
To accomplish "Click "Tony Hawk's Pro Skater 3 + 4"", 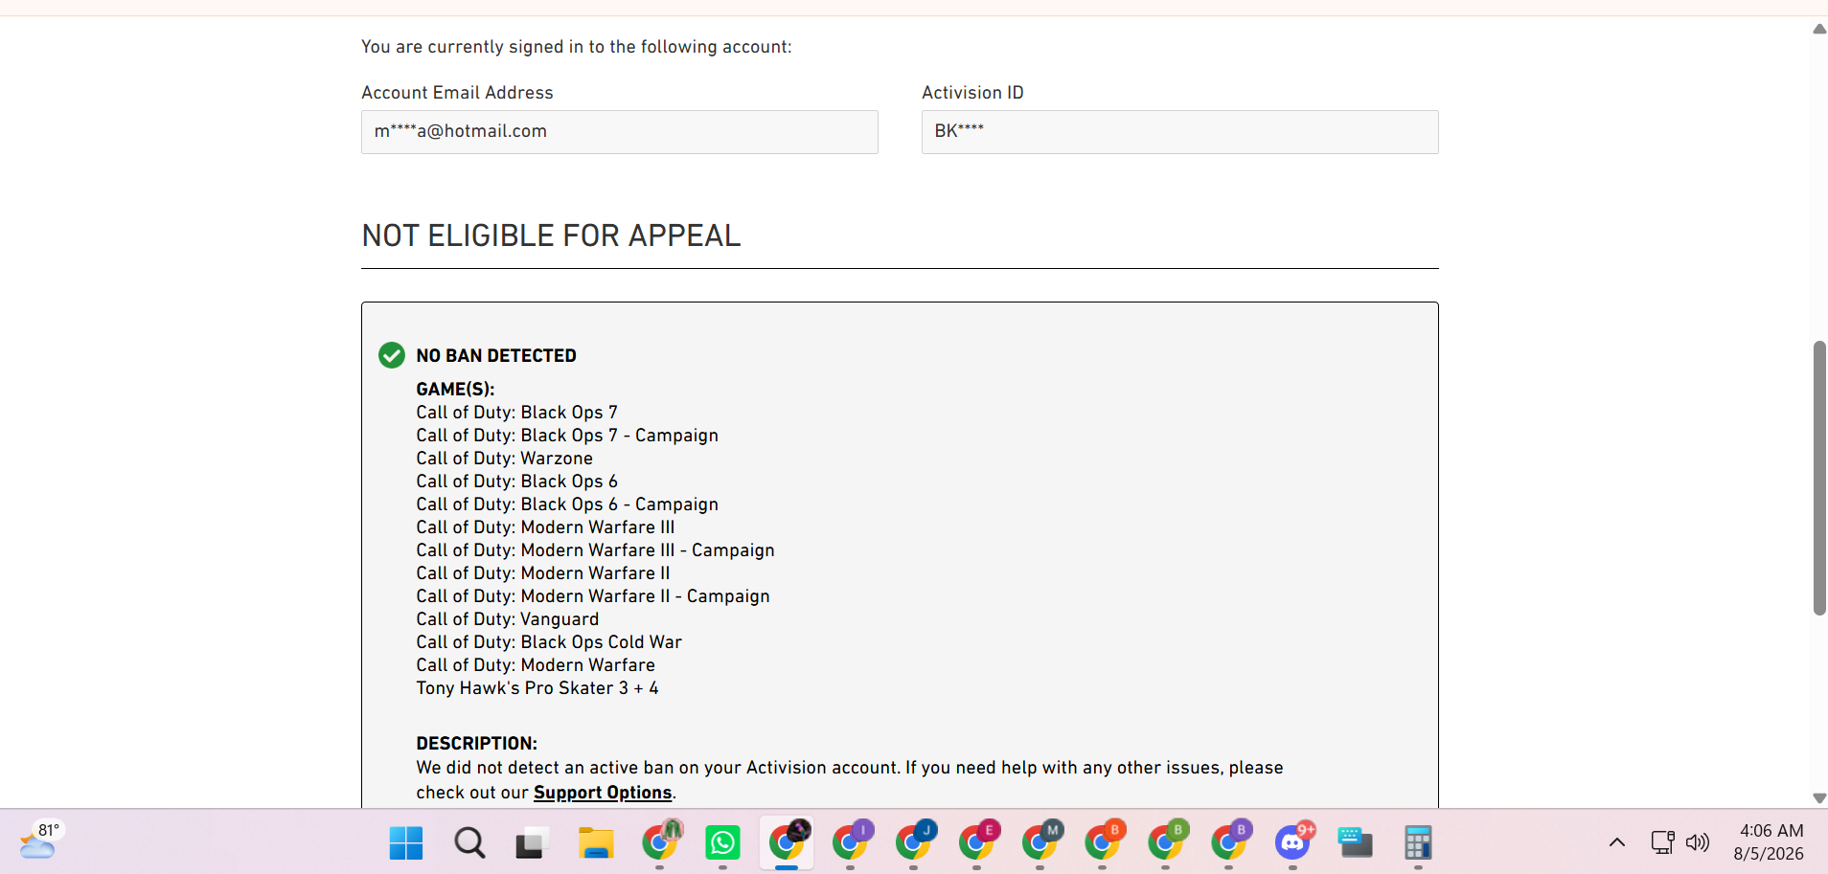I will (537, 688).
